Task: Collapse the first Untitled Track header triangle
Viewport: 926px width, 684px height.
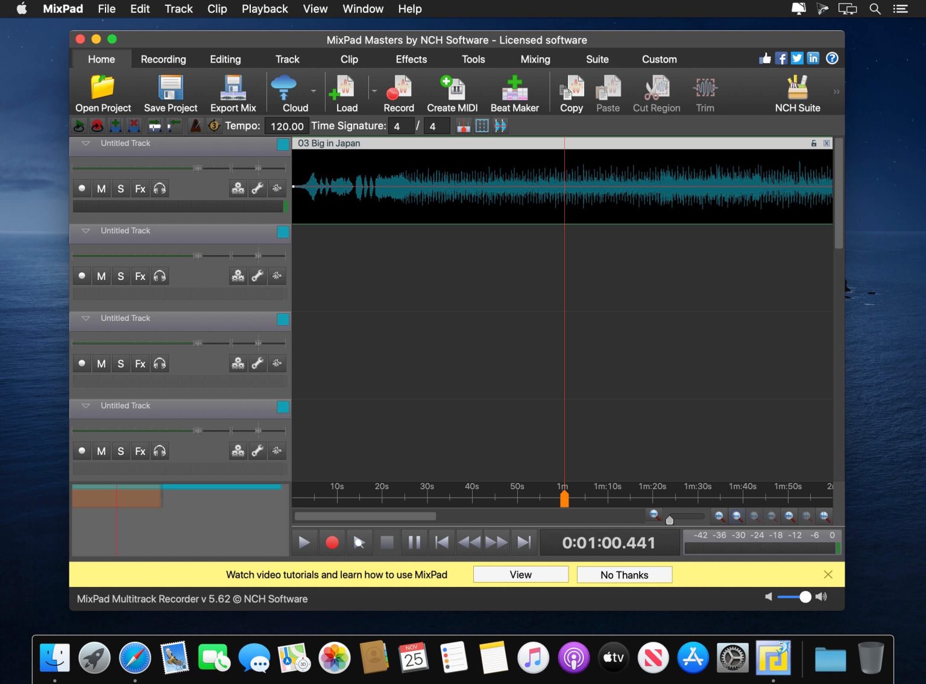Action: [85, 144]
